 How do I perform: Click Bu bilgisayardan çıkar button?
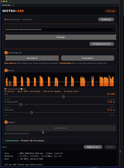(x=102, y=44)
